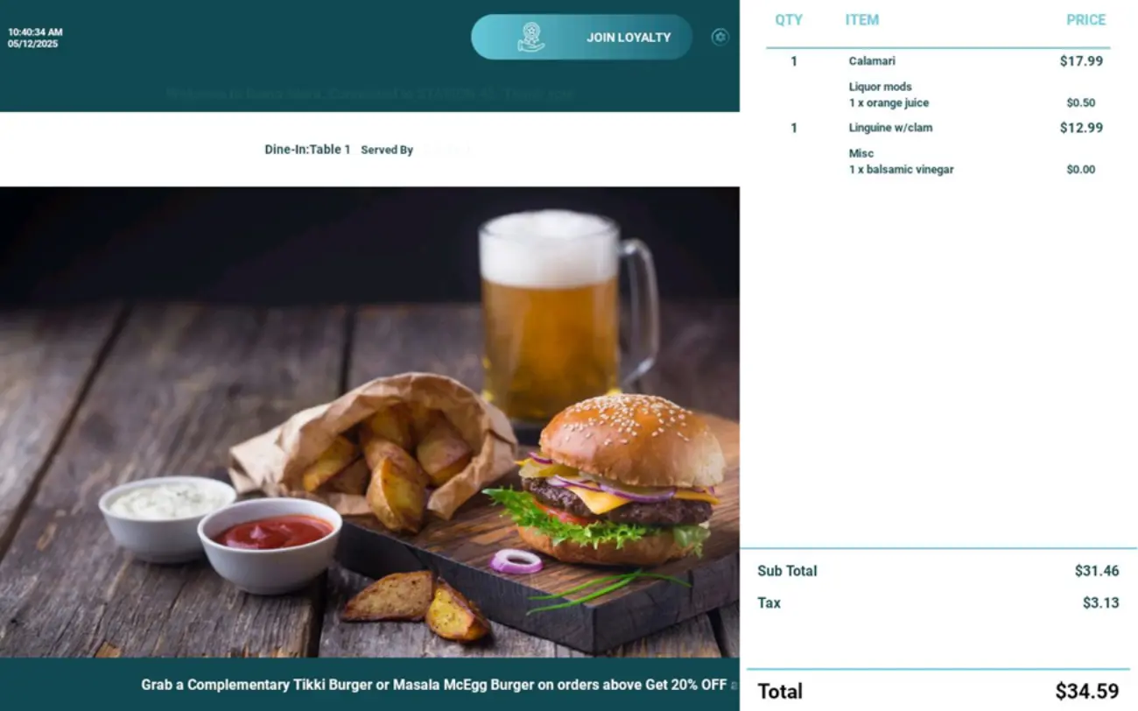
Task: Click the QTY column header
Action: pyautogui.click(x=789, y=19)
